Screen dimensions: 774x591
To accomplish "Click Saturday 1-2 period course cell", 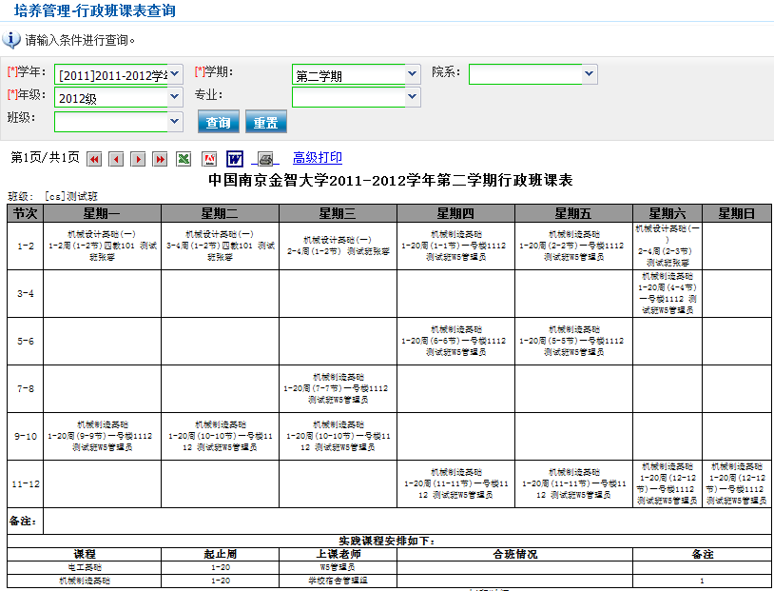I will point(668,246).
